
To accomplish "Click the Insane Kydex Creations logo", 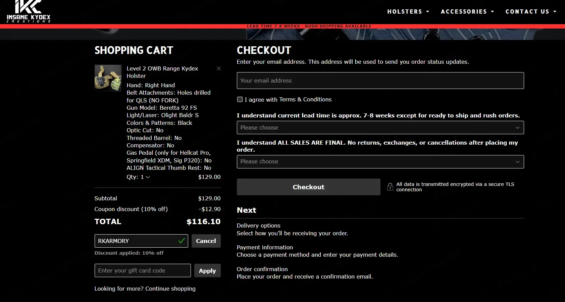I will point(29,11).
